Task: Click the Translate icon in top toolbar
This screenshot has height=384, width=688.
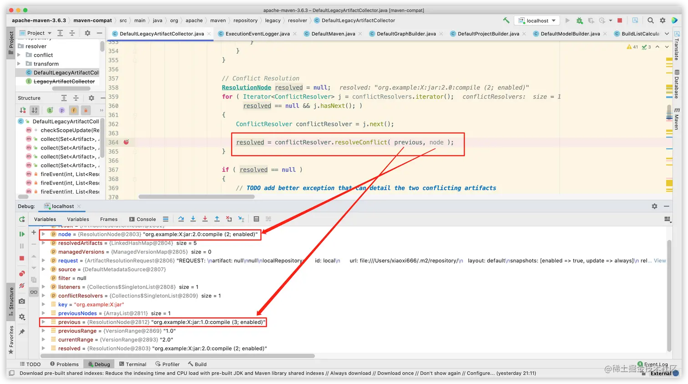Action: coord(635,20)
